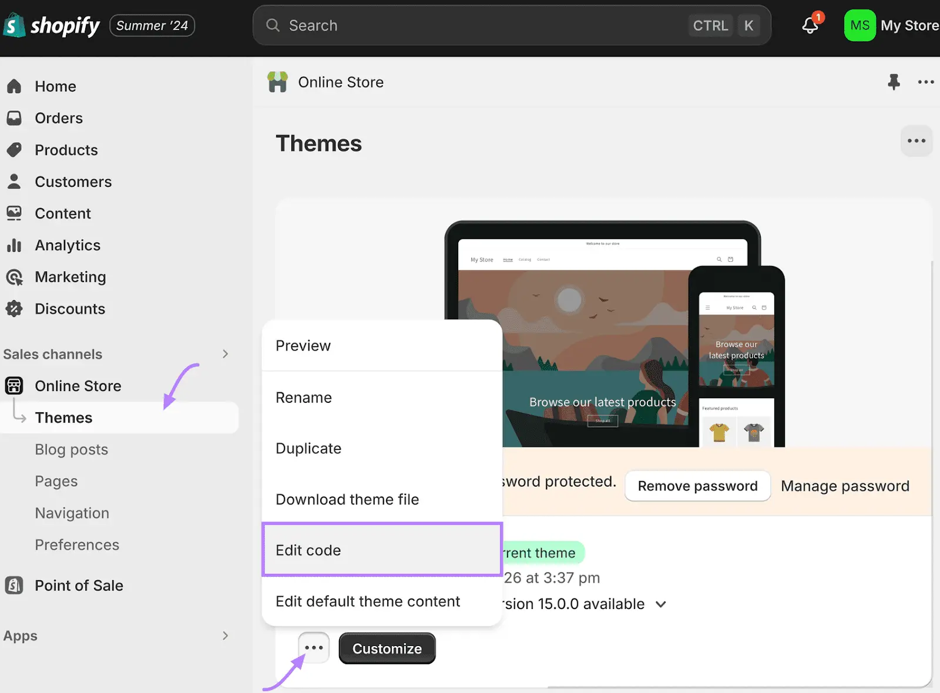
Task: Select the Products icon
Action: point(15,150)
